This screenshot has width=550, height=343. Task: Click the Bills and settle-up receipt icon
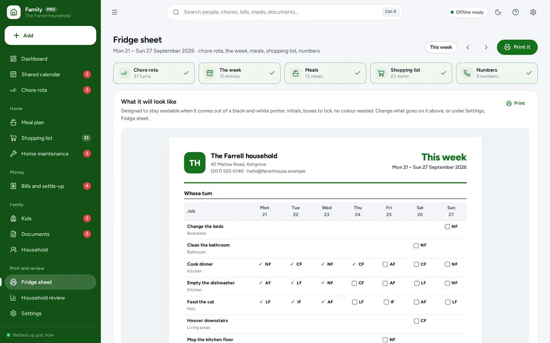coord(13,186)
